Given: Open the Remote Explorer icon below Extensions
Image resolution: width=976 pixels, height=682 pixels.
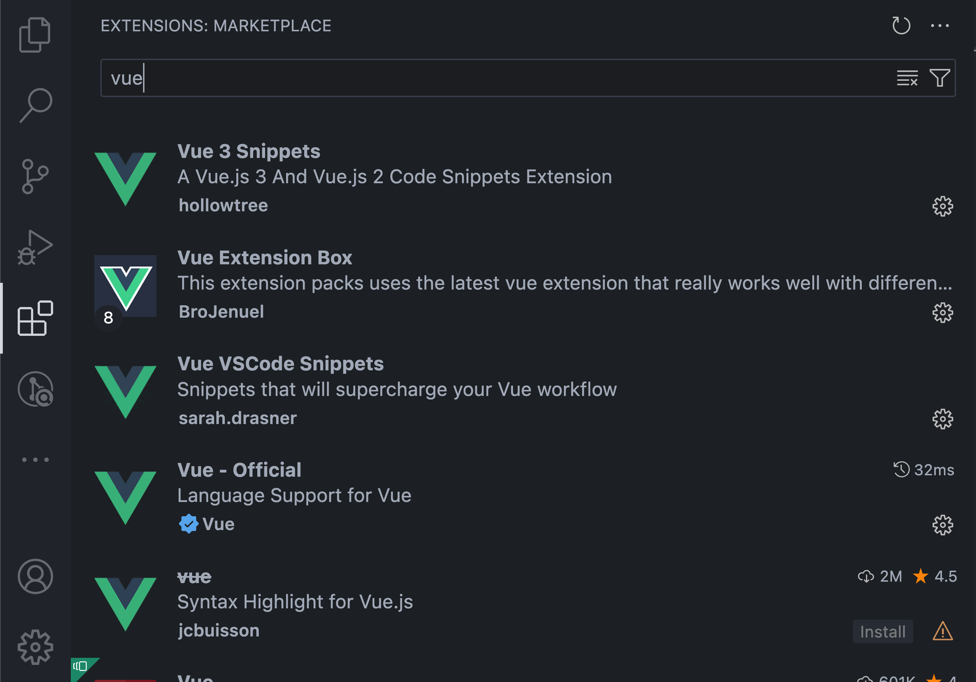Looking at the screenshot, I should pos(36,389).
